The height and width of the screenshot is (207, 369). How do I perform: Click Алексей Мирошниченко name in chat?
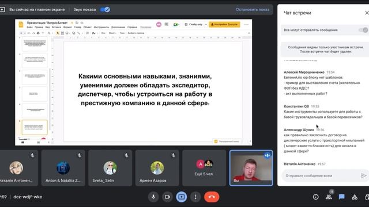(x=304, y=72)
